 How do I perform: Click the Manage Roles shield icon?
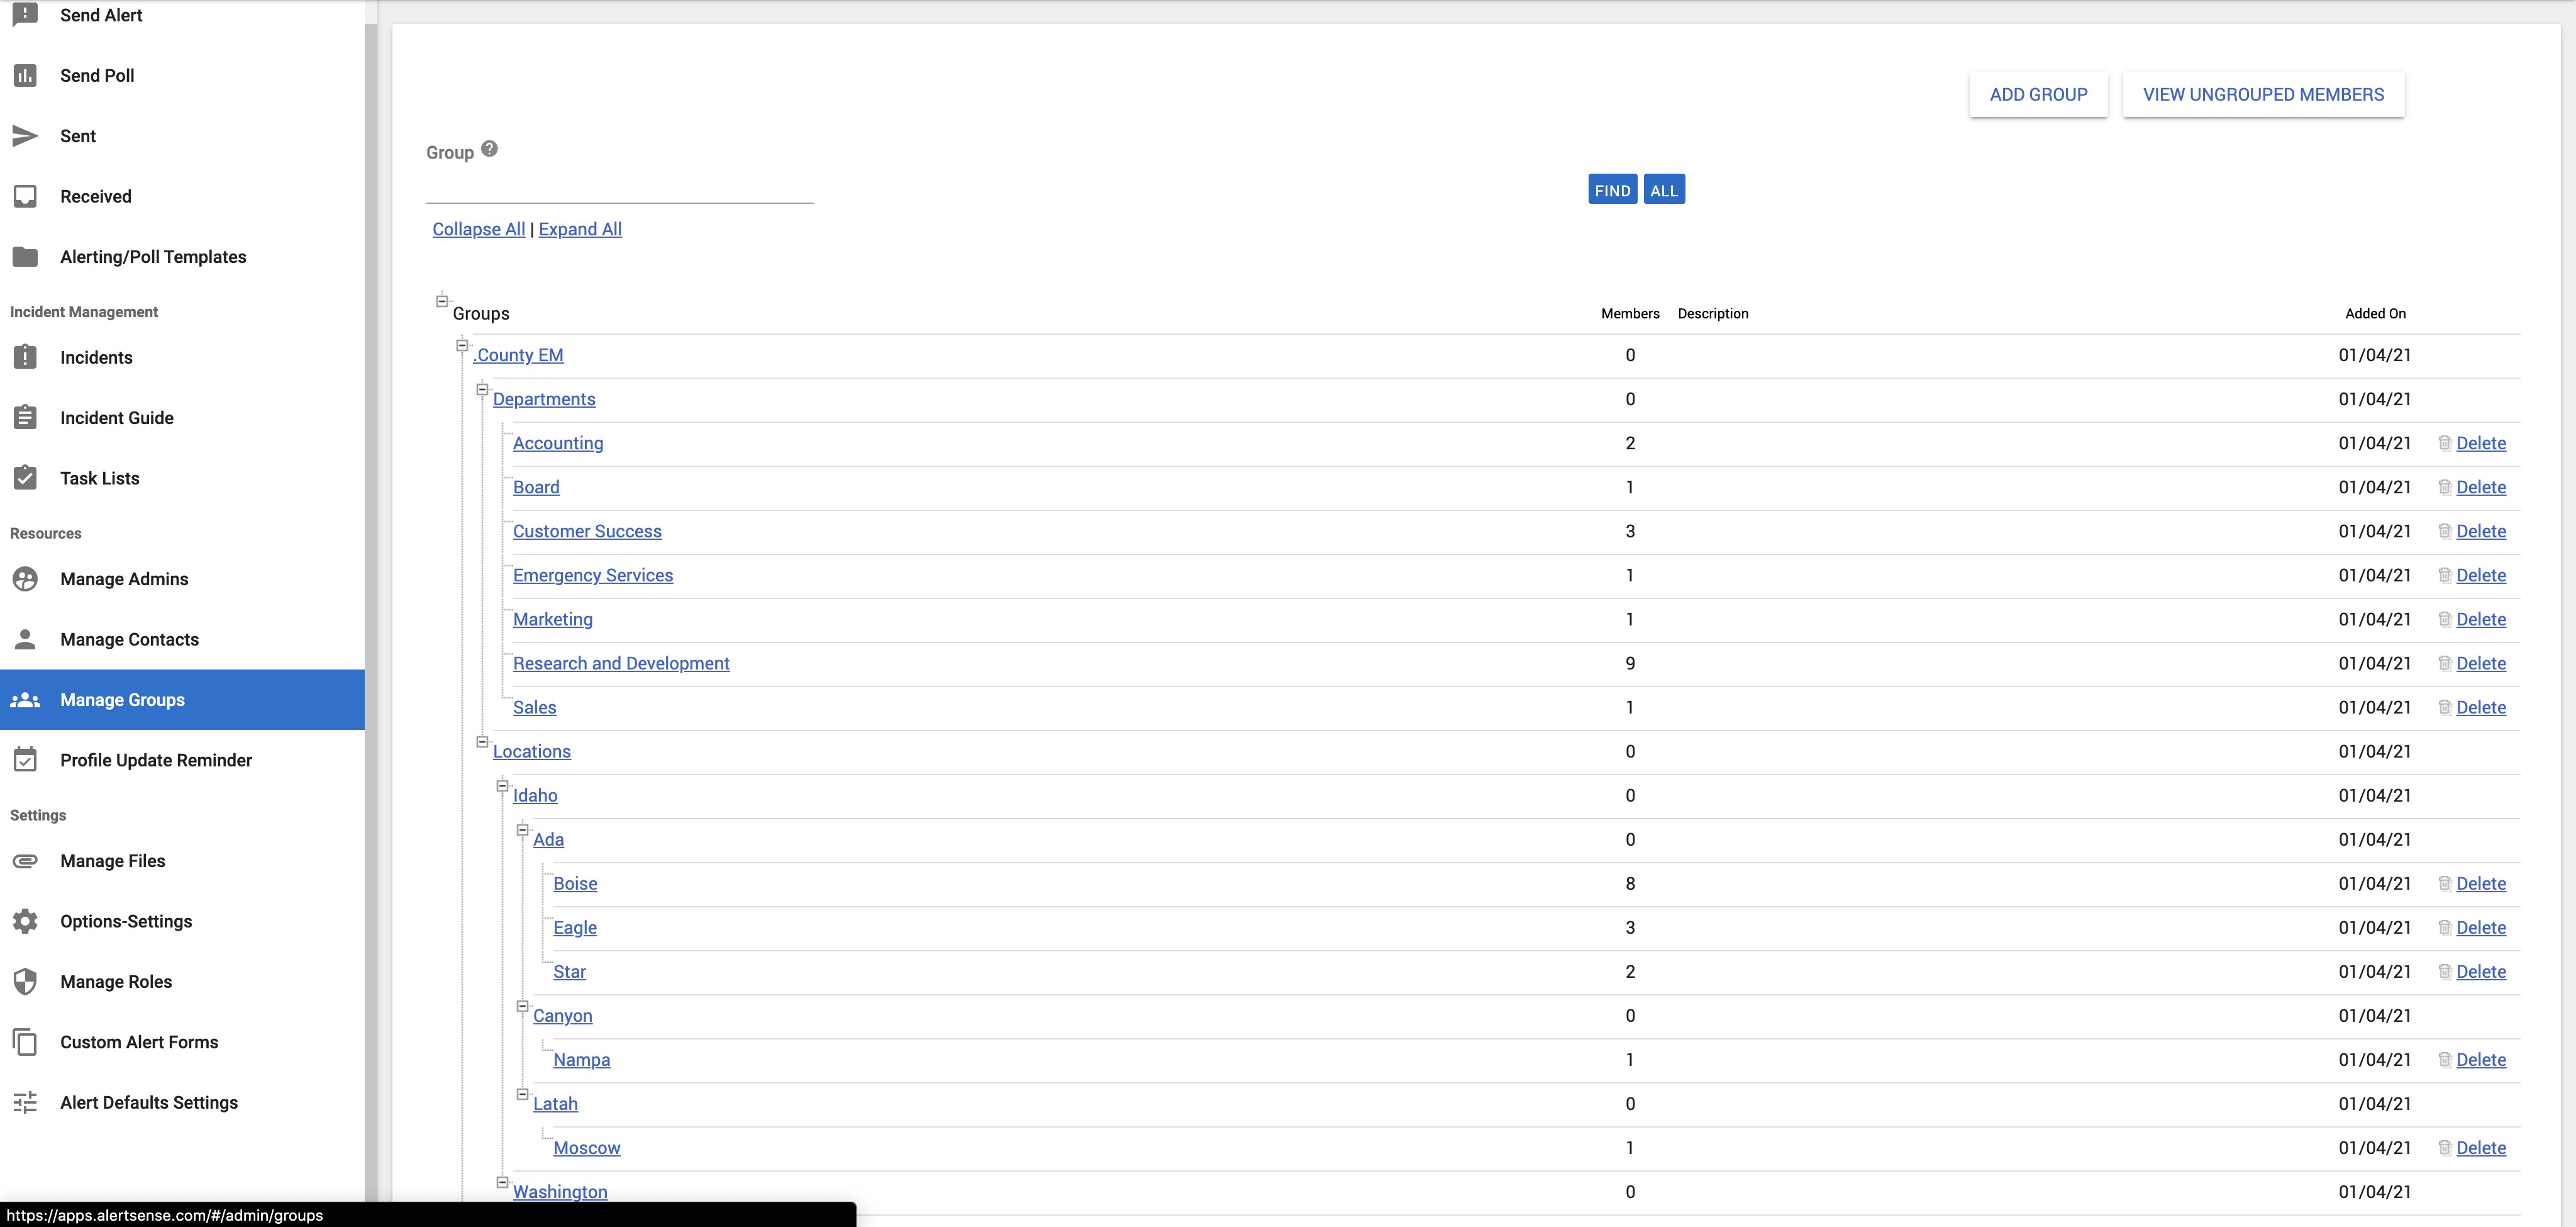25,981
